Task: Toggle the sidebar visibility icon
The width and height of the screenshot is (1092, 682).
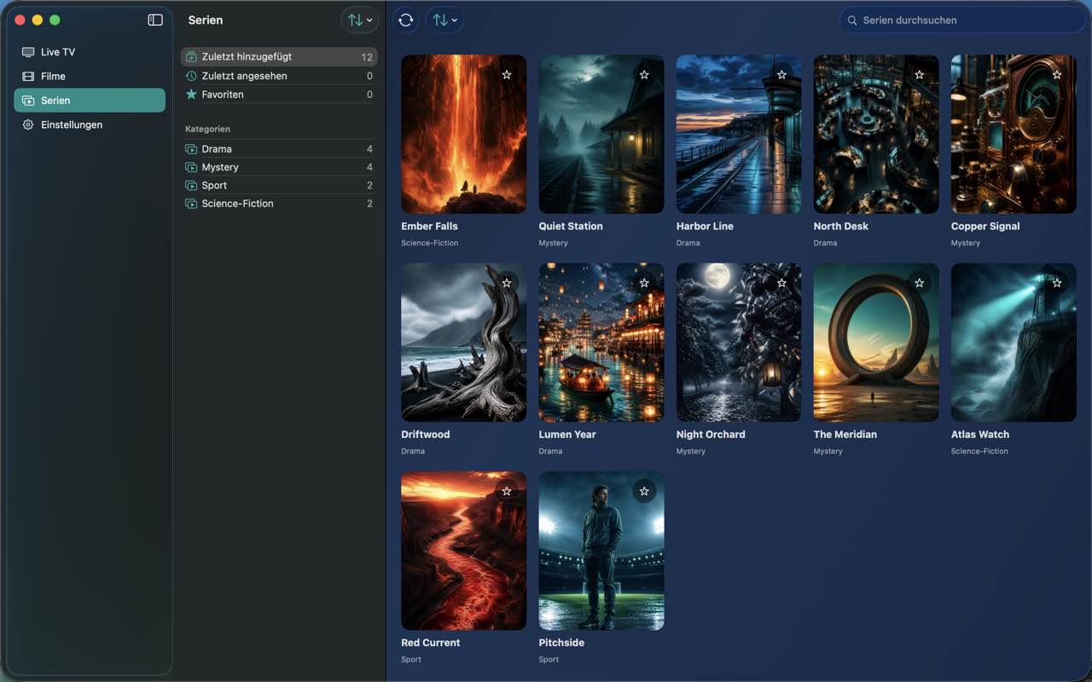Action: coord(155,20)
